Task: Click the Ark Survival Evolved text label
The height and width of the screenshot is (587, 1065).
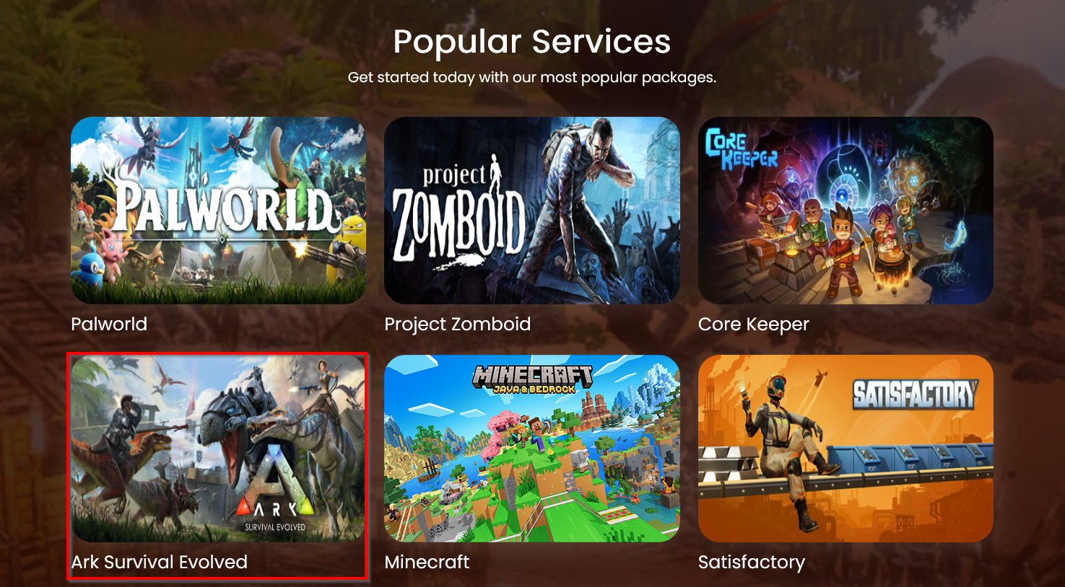Action: coord(160,562)
